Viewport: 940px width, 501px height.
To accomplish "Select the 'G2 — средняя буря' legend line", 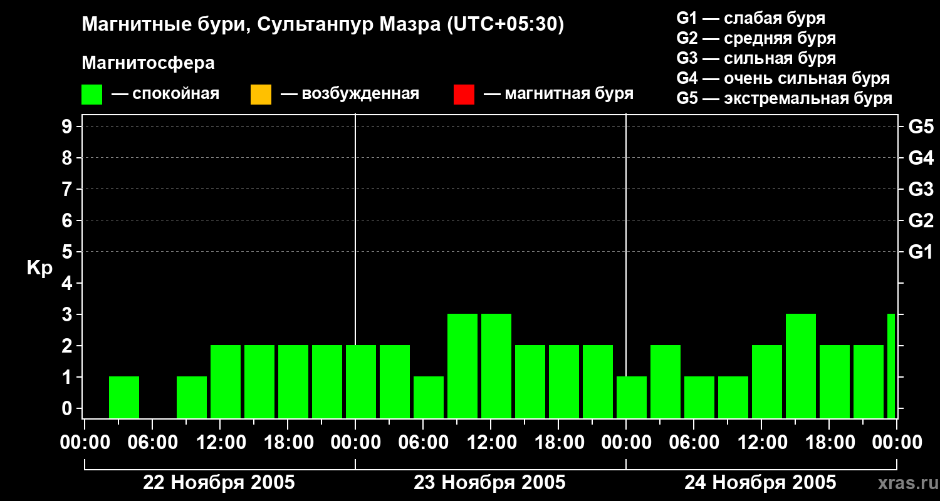I will click(x=756, y=38).
